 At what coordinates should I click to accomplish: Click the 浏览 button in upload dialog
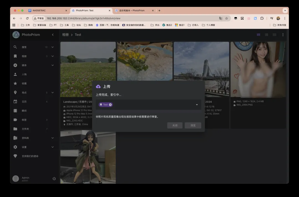tap(193, 125)
